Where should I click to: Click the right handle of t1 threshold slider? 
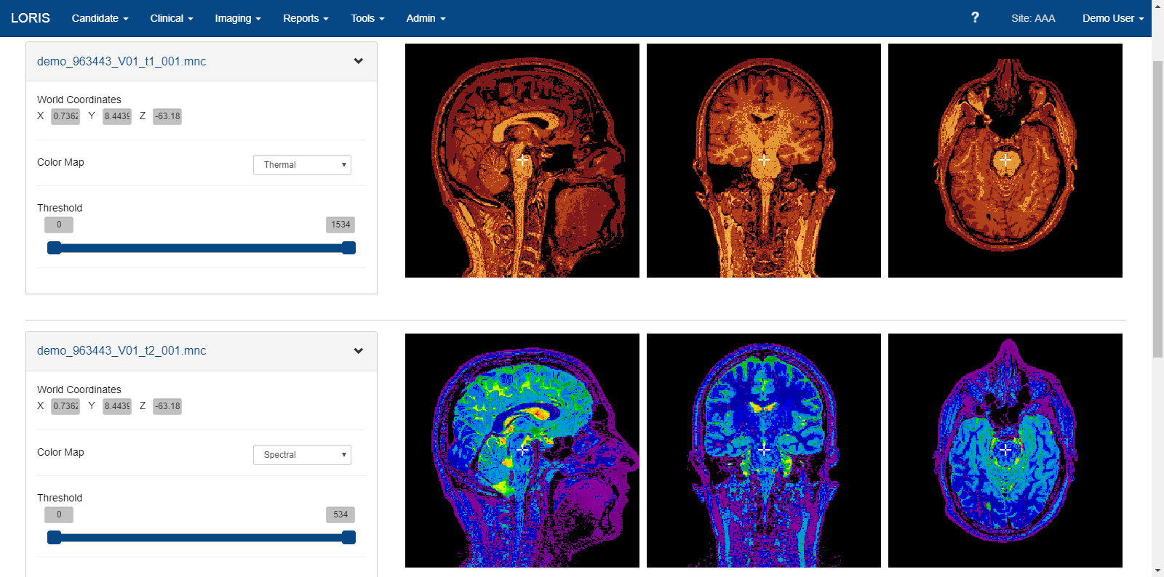coord(348,248)
